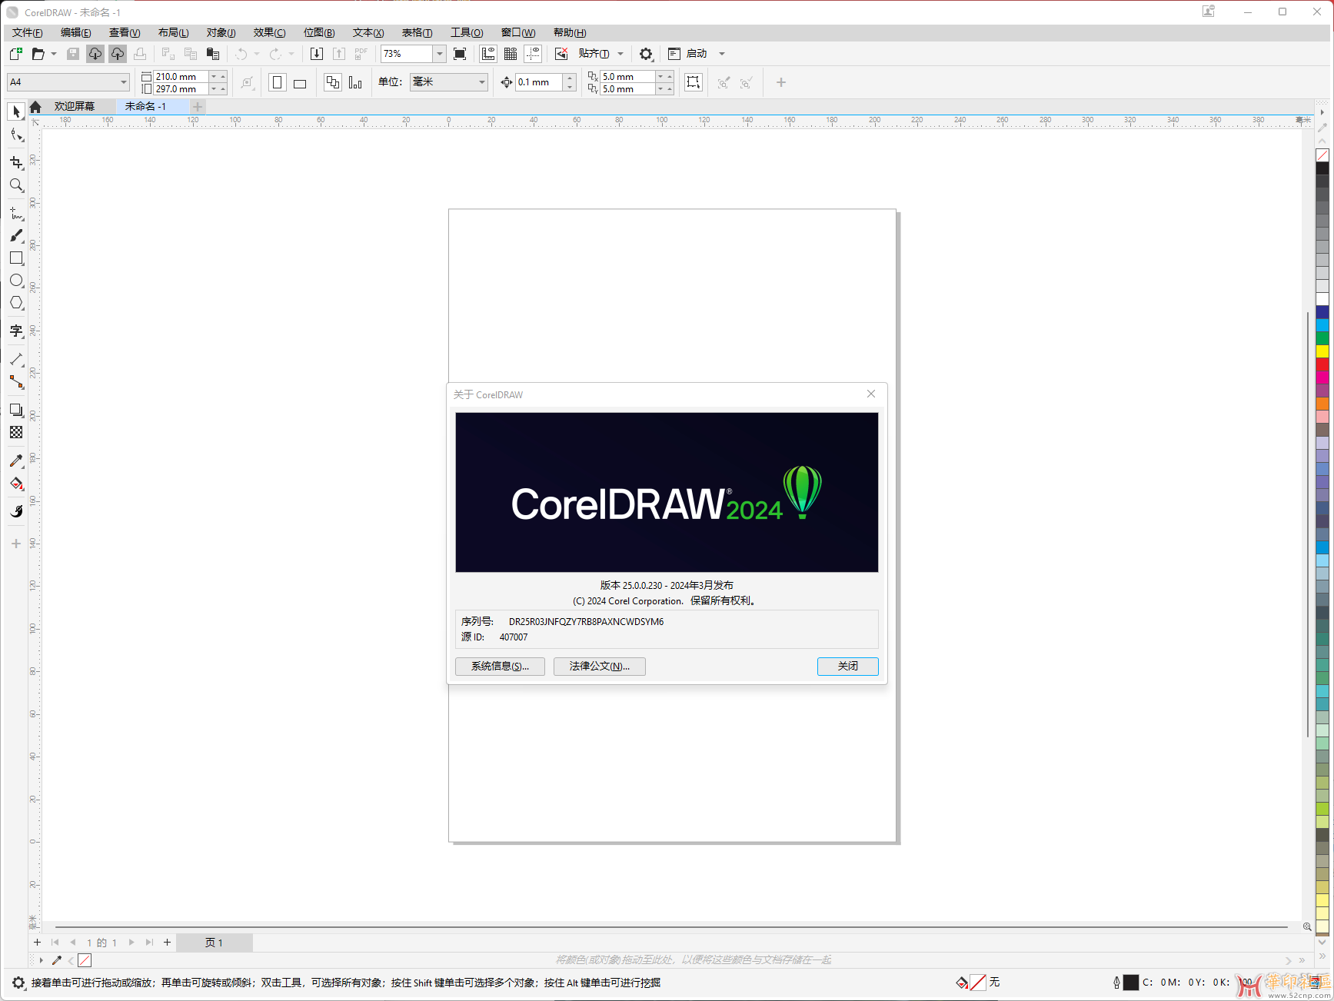This screenshot has height=1001, width=1334.
Task: Toggle Show guidelines
Action: tap(533, 54)
